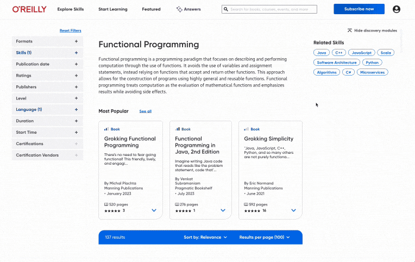Expand the Ratings filter section

click(x=76, y=76)
